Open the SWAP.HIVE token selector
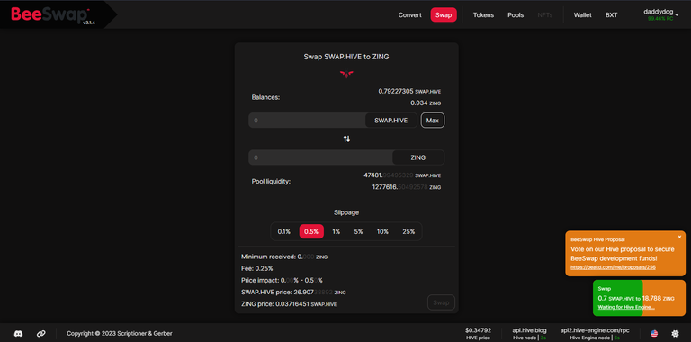This screenshot has width=691, height=342. (x=390, y=121)
